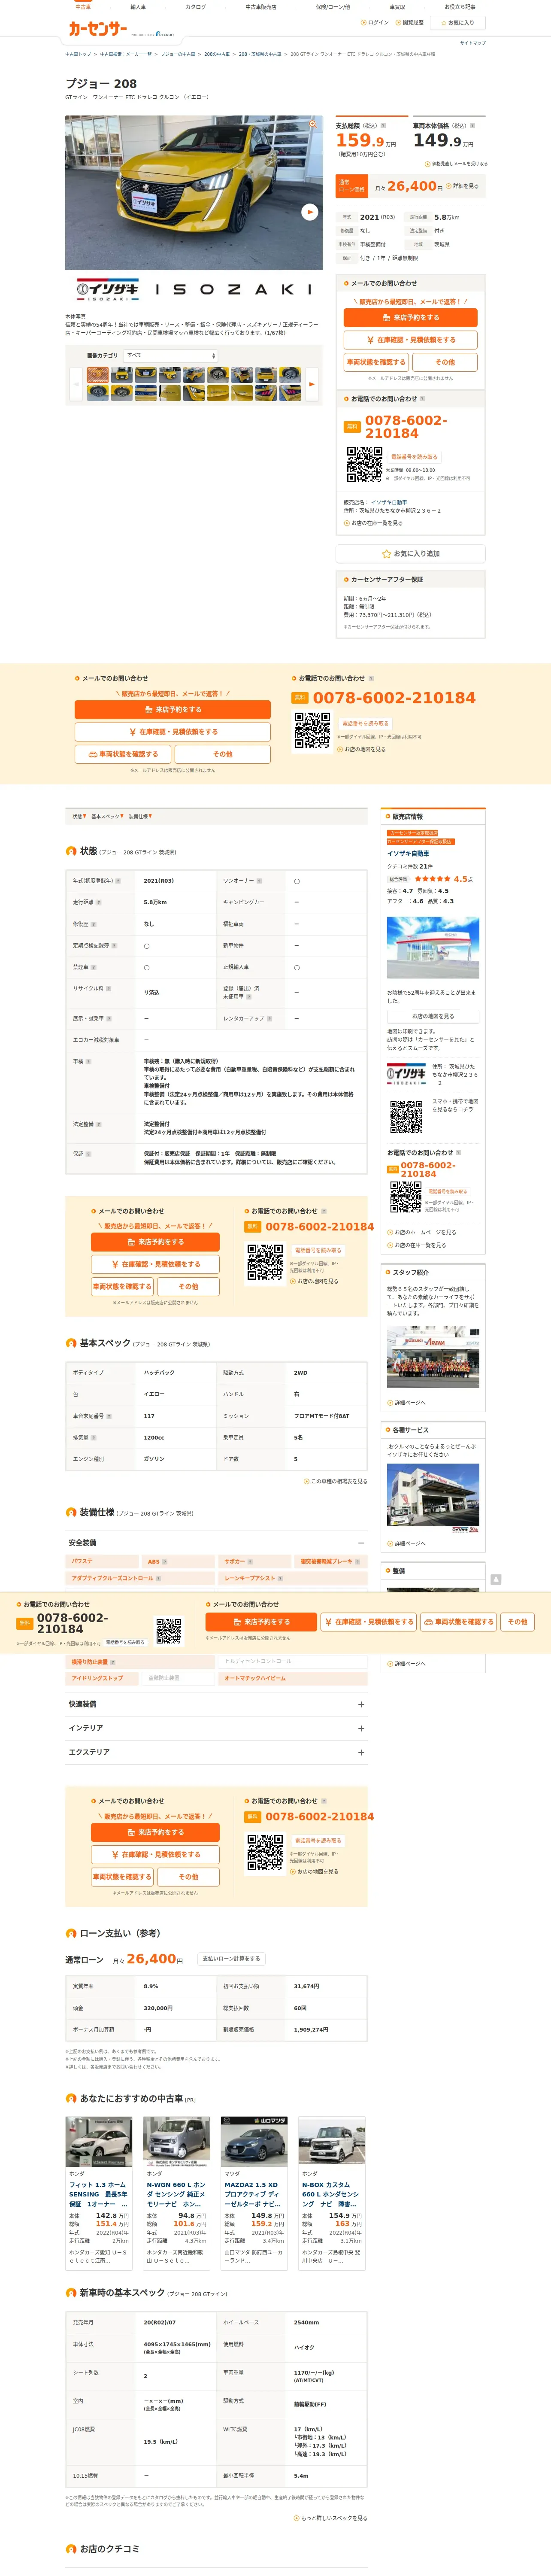Click the magnifier zoom icon on main photo
This screenshot has height=2576, width=551.
(x=313, y=124)
